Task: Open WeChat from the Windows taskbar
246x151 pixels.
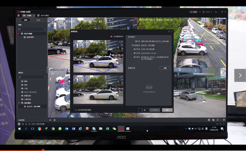Action: tap(114, 128)
